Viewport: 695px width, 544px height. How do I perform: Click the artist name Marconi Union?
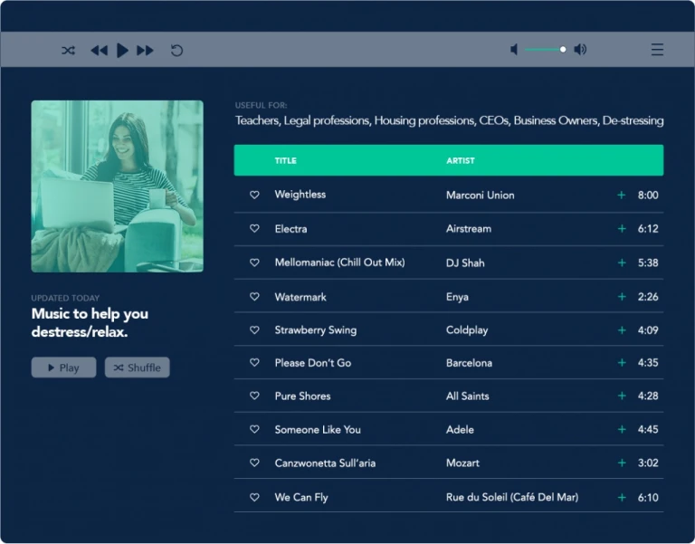(480, 196)
